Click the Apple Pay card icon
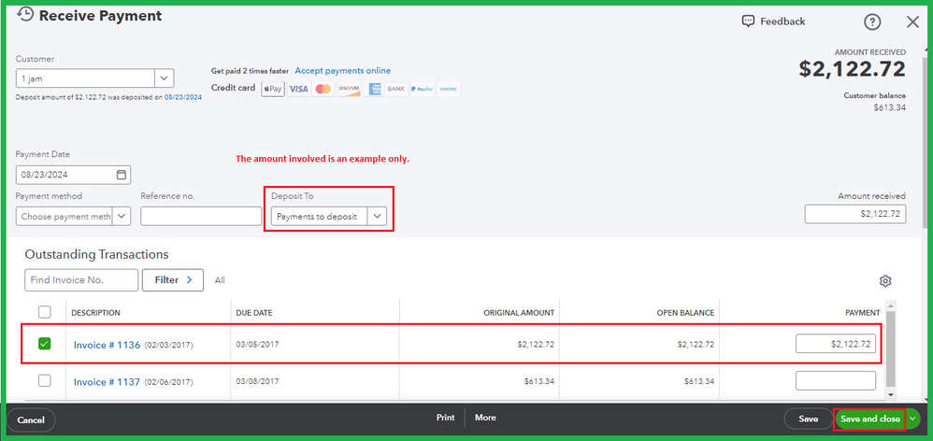The height and width of the screenshot is (441, 933). [273, 89]
